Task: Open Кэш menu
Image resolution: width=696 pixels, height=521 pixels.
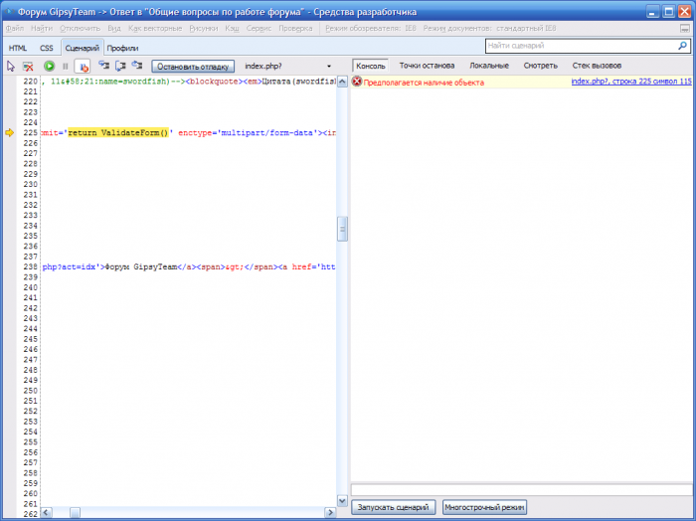Action: pyautogui.click(x=232, y=29)
